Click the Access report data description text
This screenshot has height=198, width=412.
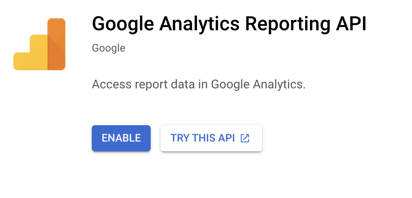(199, 85)
